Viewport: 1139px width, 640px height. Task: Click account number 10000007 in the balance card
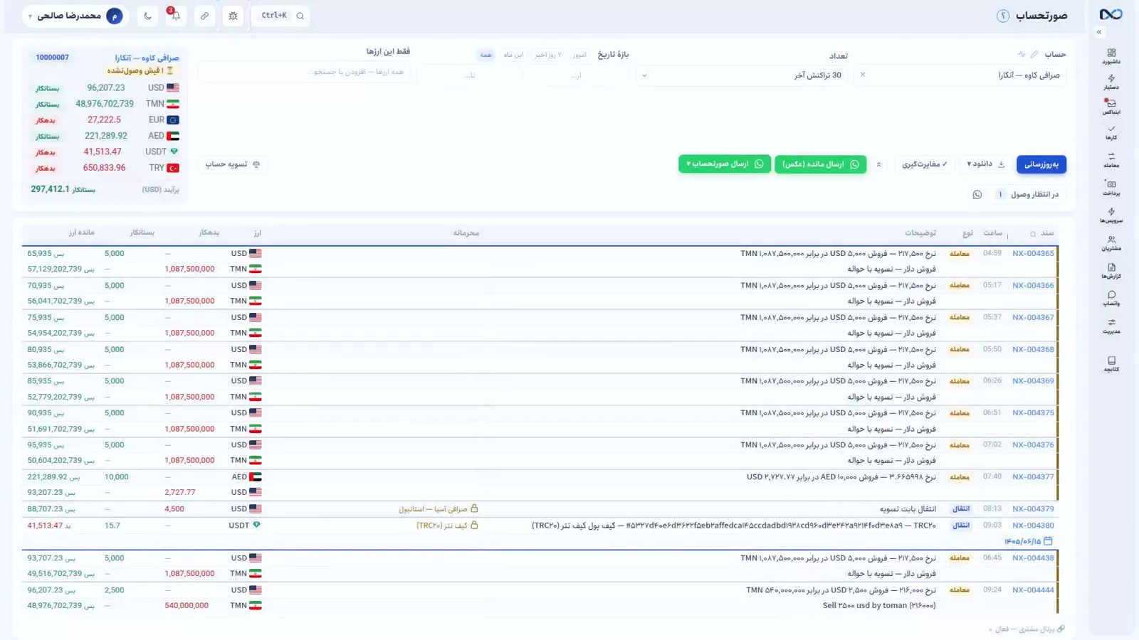coord(52,58)
